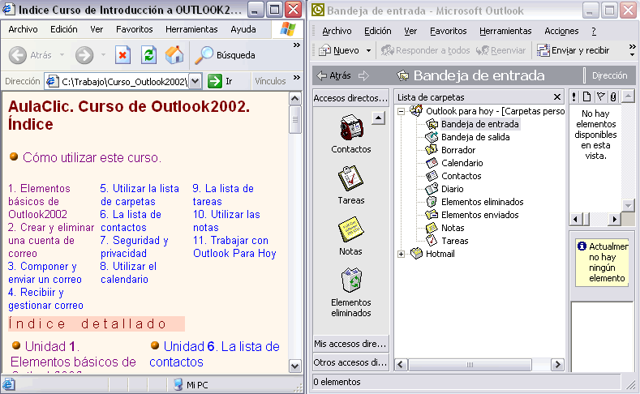The image size is (640, 394).
Task: Click Otros accesos directos group button
Action: point(350,362)
